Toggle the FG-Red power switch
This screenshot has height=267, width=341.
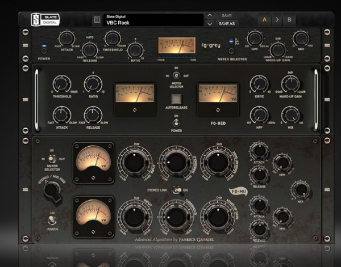tap(176, 120)
